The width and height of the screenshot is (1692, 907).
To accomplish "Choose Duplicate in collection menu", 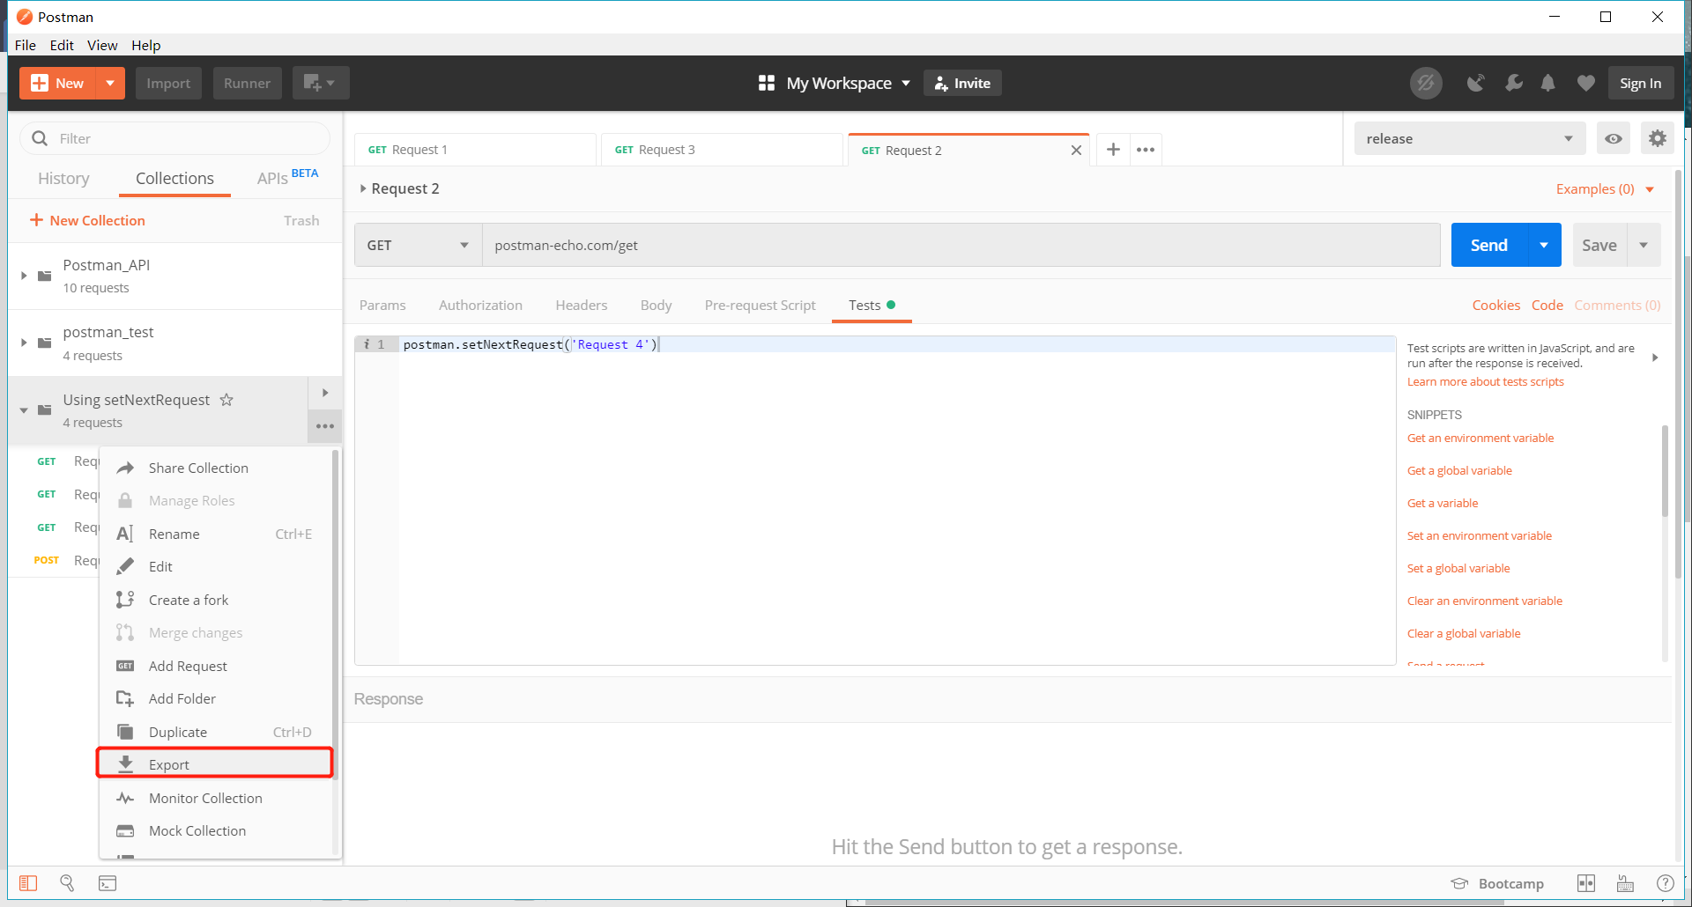I will [178, 732].
